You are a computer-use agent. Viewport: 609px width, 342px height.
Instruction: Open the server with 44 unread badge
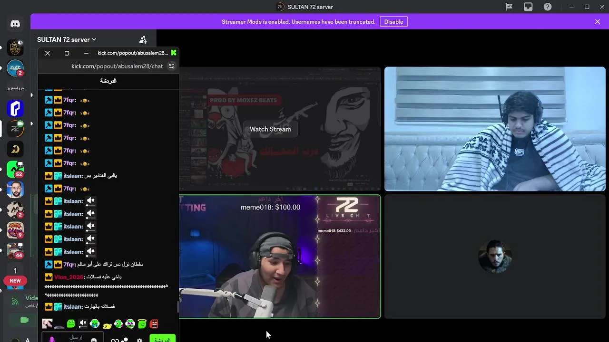click(15, 250)
